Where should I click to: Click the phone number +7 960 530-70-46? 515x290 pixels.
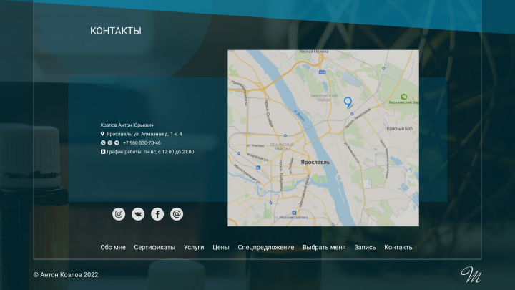(142, 142)
